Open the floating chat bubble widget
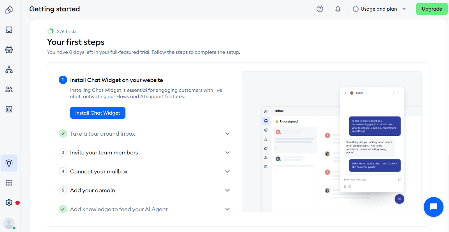The width and height of the screenshot is (449, 232). [433, 207]
